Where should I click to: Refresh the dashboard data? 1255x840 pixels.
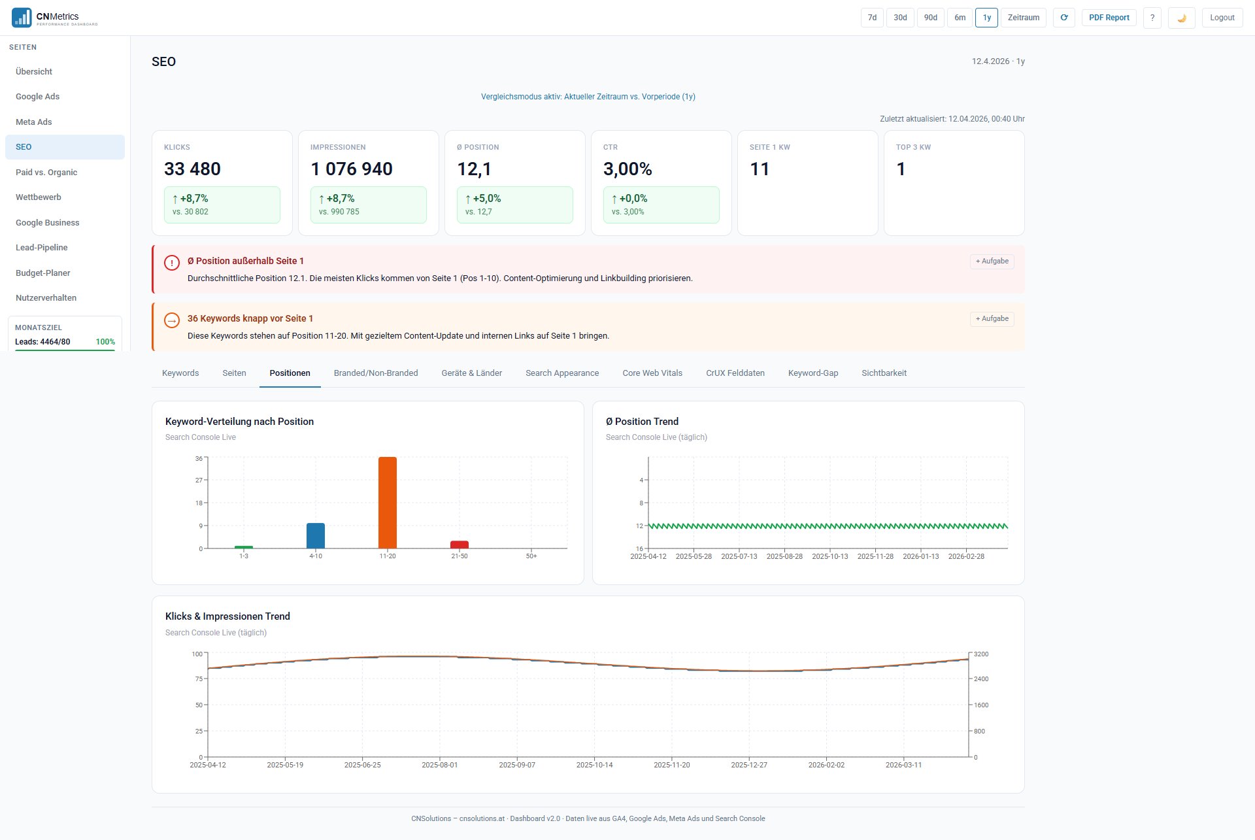pos(1064,18)
